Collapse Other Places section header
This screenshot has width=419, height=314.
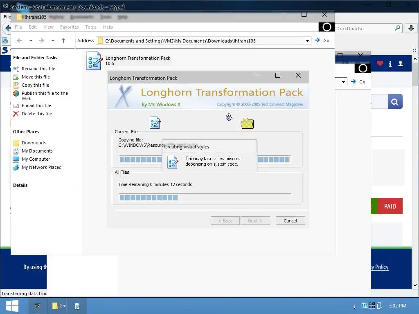(x=26, y=132)
